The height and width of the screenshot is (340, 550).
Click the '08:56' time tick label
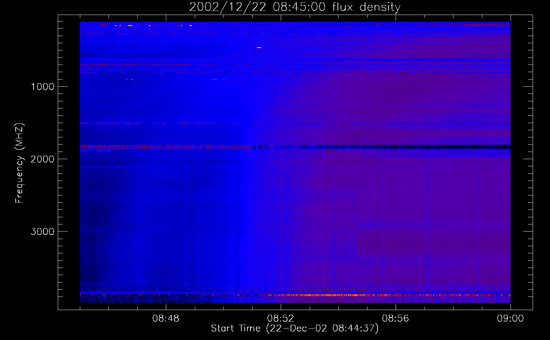pos(395,319)
